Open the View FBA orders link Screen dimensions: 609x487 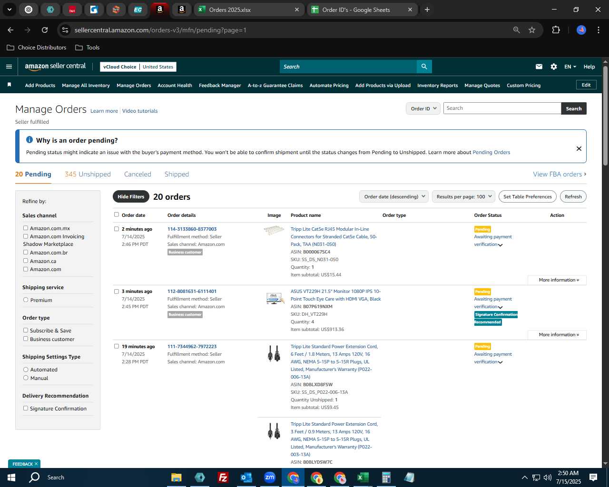click(560, 174)
